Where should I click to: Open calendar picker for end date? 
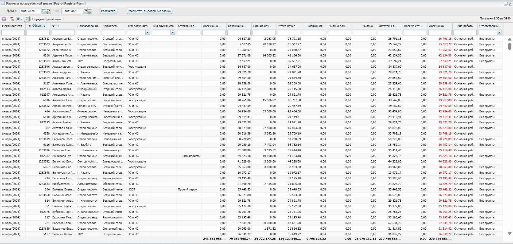click(85, 11)
